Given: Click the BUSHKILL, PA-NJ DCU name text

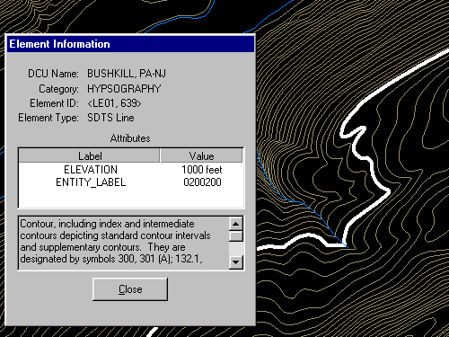Looking at the screenshot, I should coord(127,74).
